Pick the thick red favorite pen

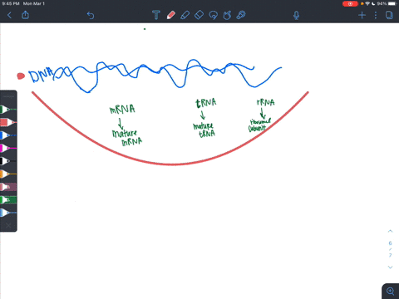(8, 122)
